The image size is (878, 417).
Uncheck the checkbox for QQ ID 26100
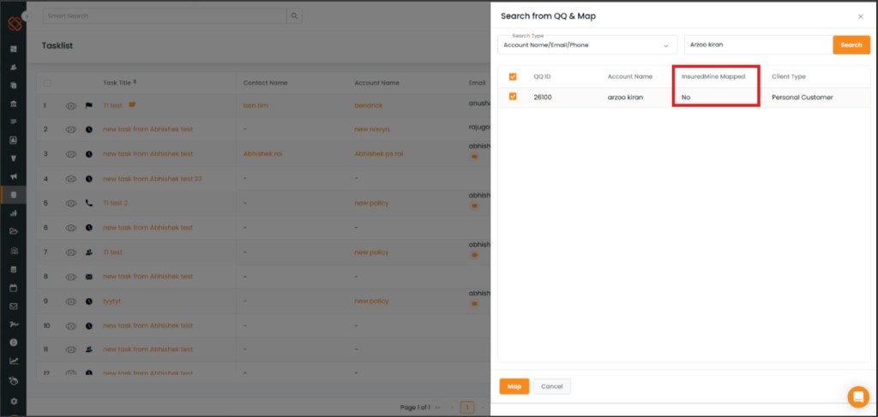click(513, 97)
